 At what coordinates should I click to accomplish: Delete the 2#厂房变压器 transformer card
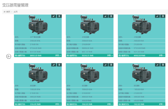pos(59,16)
